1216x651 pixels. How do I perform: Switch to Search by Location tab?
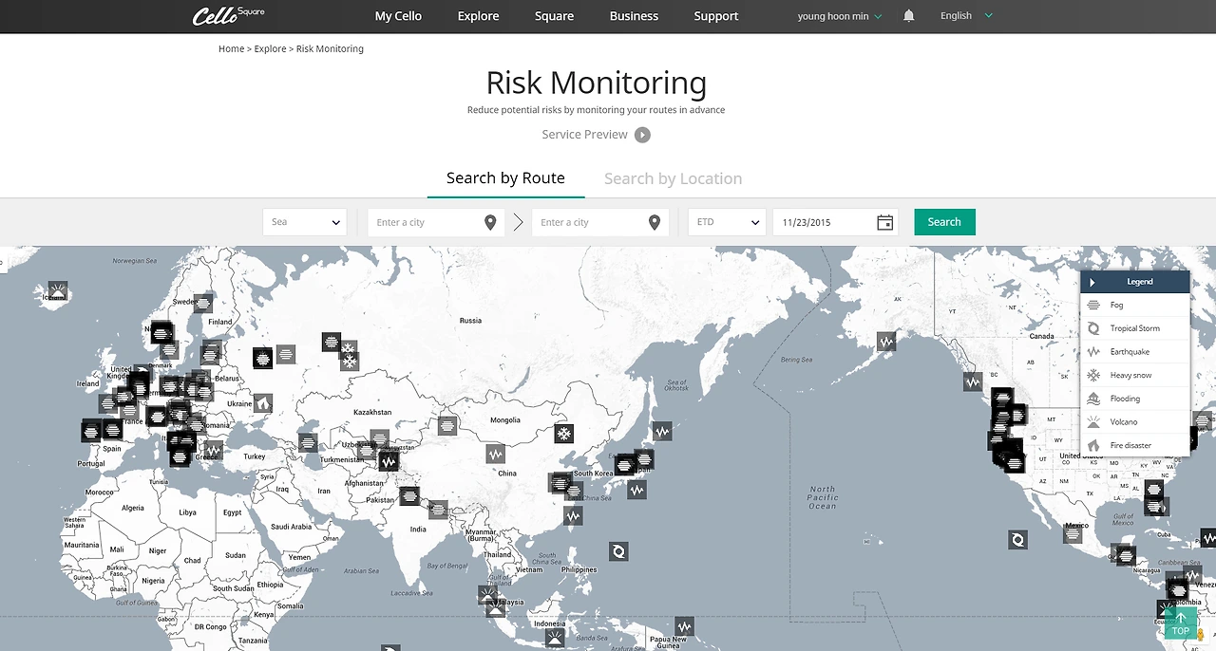point(673,178)
